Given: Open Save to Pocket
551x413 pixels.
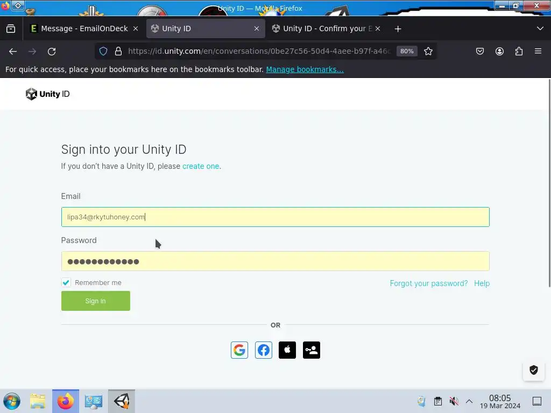Looking at the screenshot, I should pos(479,51).
